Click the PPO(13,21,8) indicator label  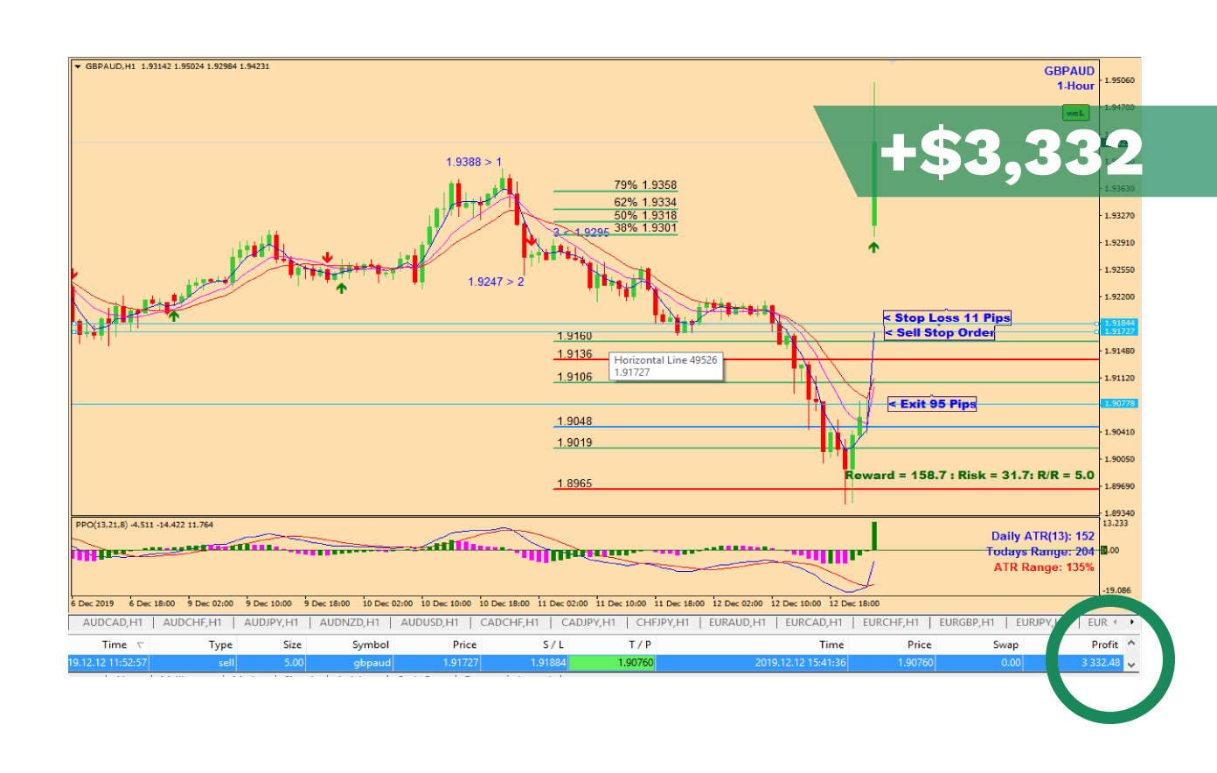coord(144,526)
